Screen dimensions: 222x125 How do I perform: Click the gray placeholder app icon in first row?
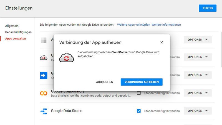(44, 40)
